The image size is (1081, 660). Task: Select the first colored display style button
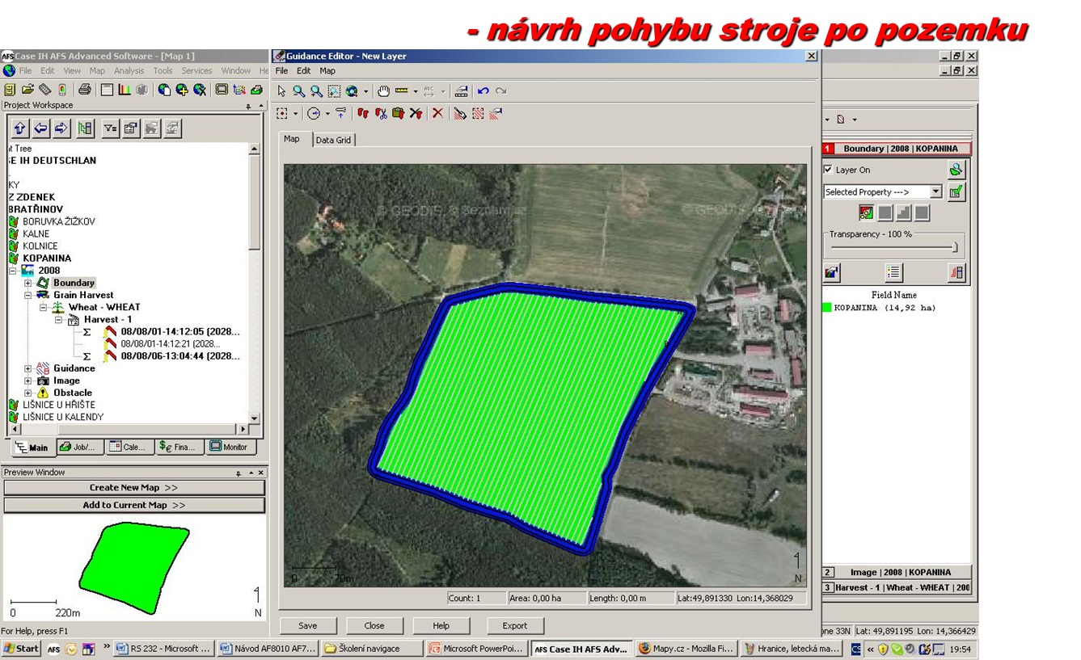(x=866, y=213)
